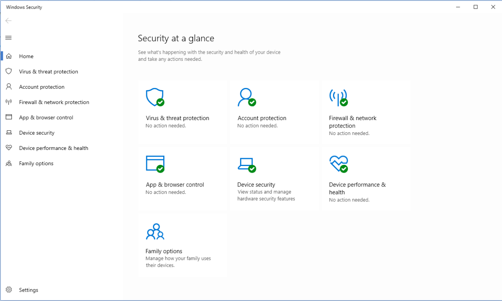
Task: Click 'No action needed.' under App & browser control
Action: click(166, 192)
